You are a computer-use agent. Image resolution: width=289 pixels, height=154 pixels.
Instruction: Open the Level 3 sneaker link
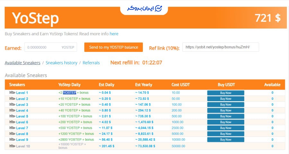pos(22,105)
